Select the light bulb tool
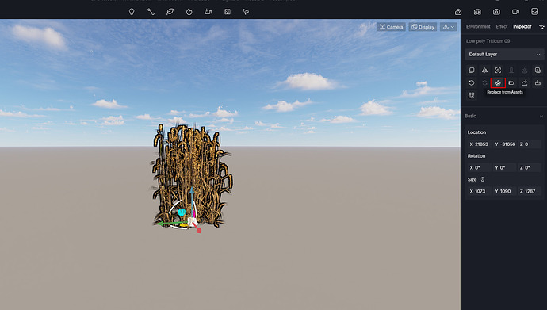 pos(132,12)
